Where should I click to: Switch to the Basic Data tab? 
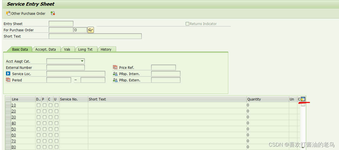pyautogui.click(x=20, y=49)
